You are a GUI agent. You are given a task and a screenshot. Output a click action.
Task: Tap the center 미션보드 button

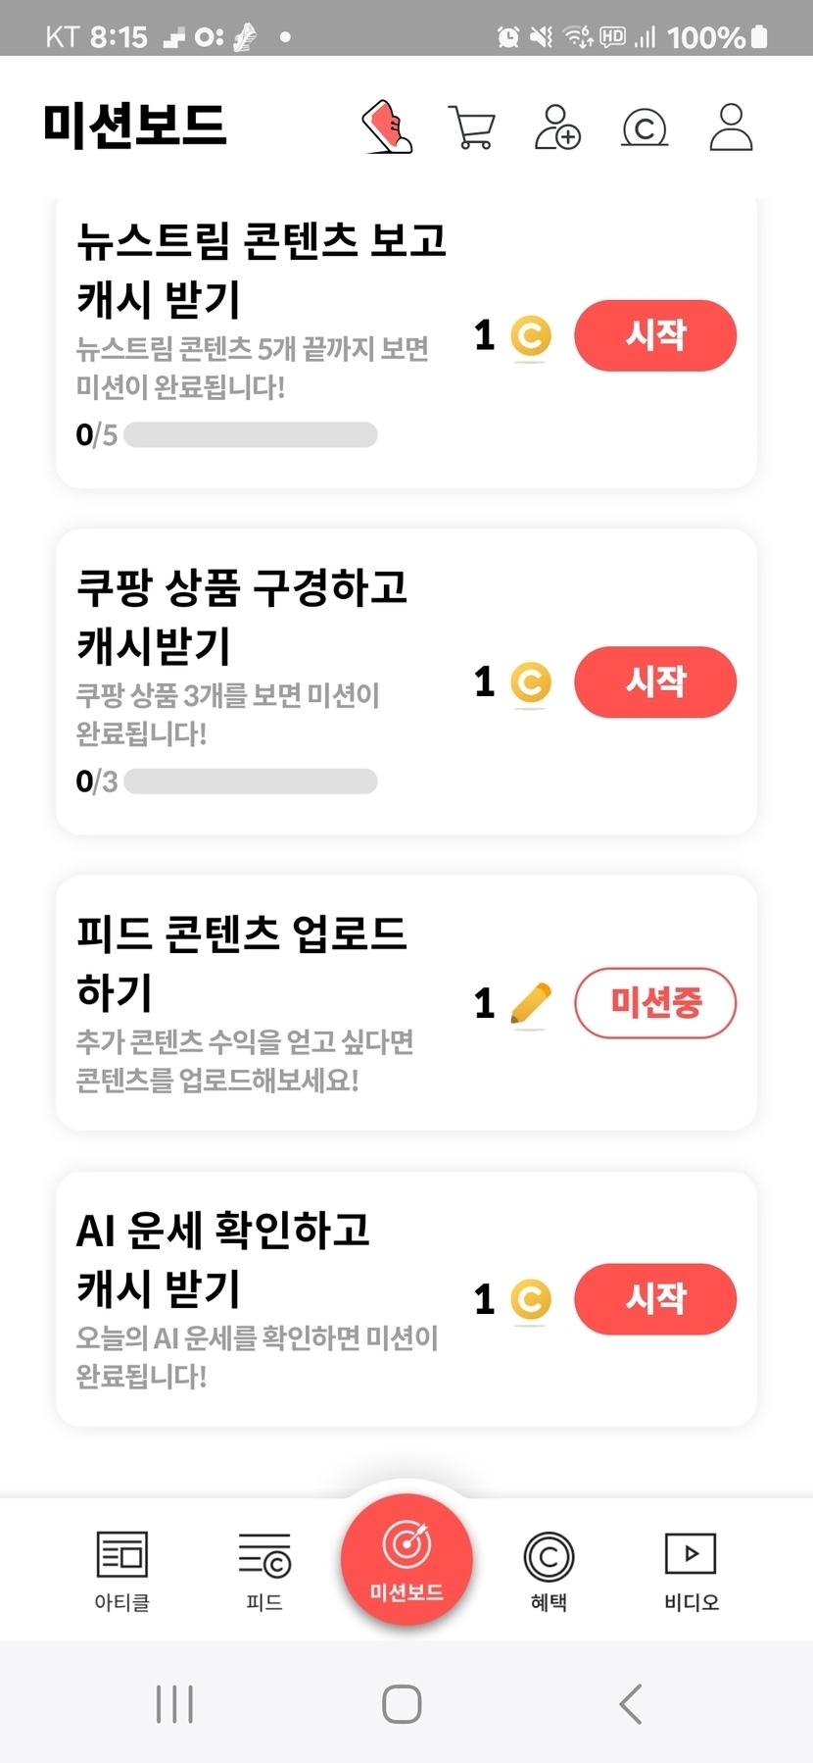(x=406, y=1559)
